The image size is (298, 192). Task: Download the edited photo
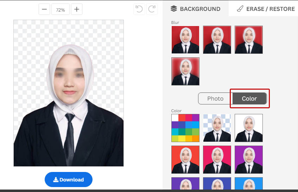(x=69, y=179)
